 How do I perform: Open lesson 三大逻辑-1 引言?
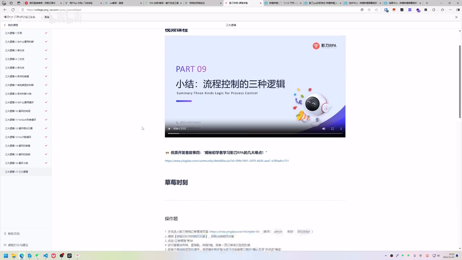pyautogui.click(x=26, y=33)
